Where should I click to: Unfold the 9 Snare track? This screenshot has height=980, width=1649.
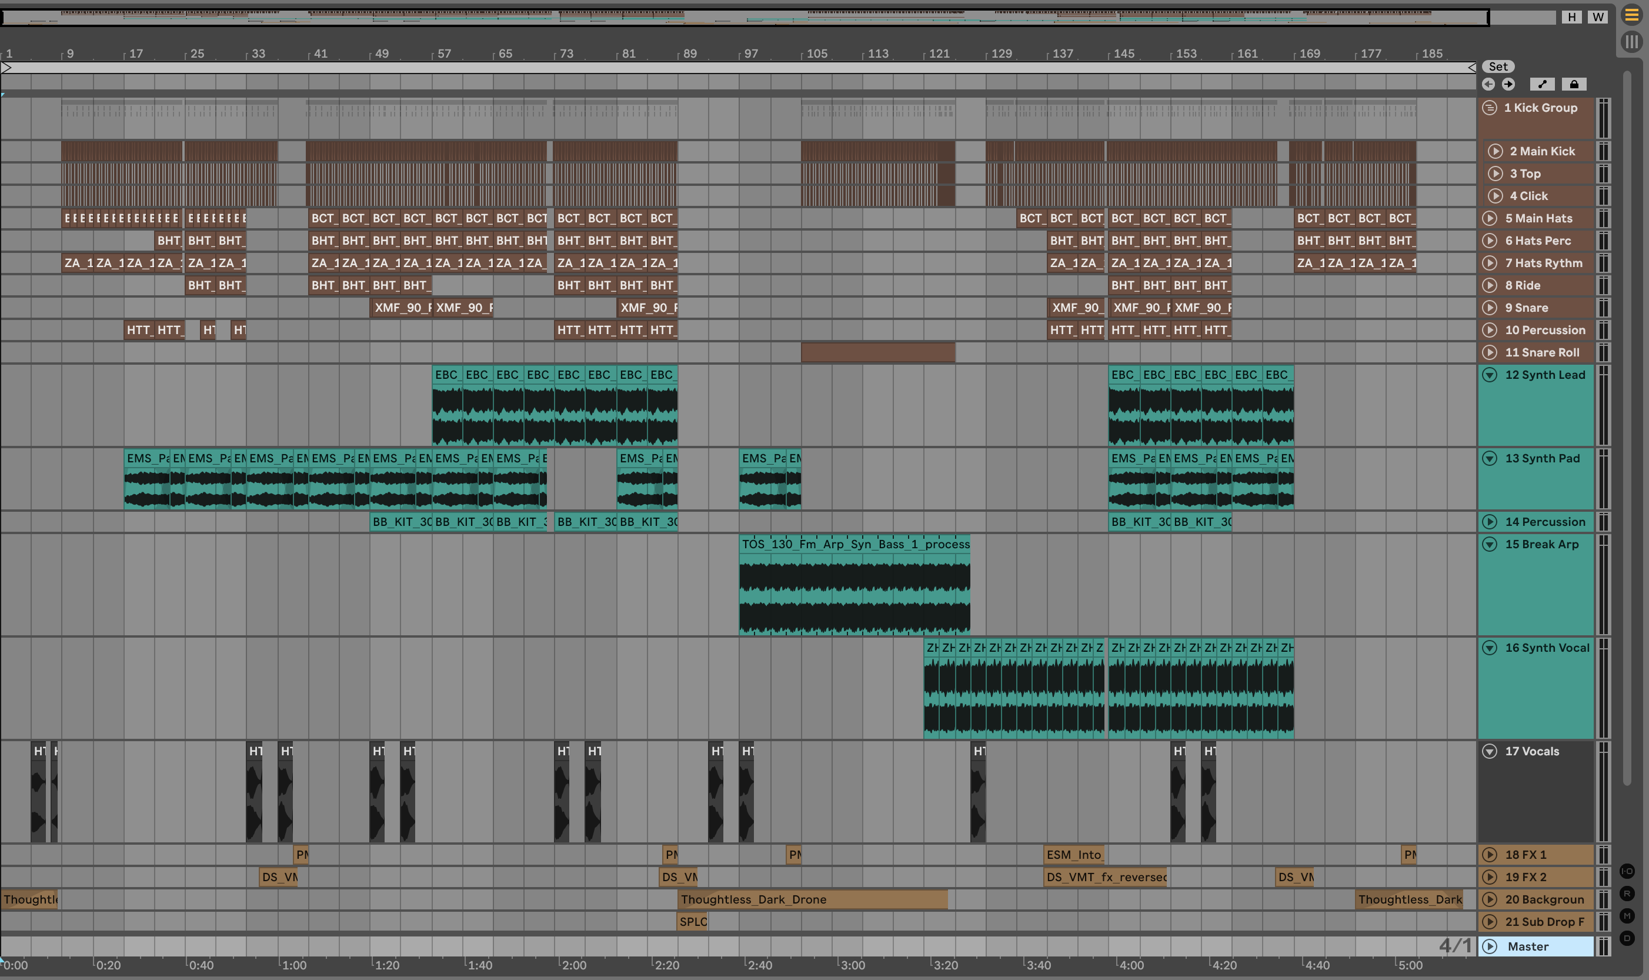[x=1489, y=308]
